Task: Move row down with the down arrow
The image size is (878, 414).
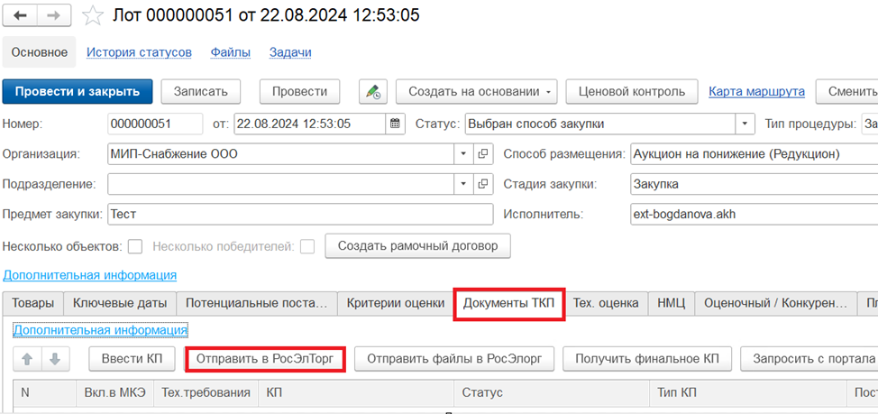Action: pyautogui.click(x=54, y=358)
